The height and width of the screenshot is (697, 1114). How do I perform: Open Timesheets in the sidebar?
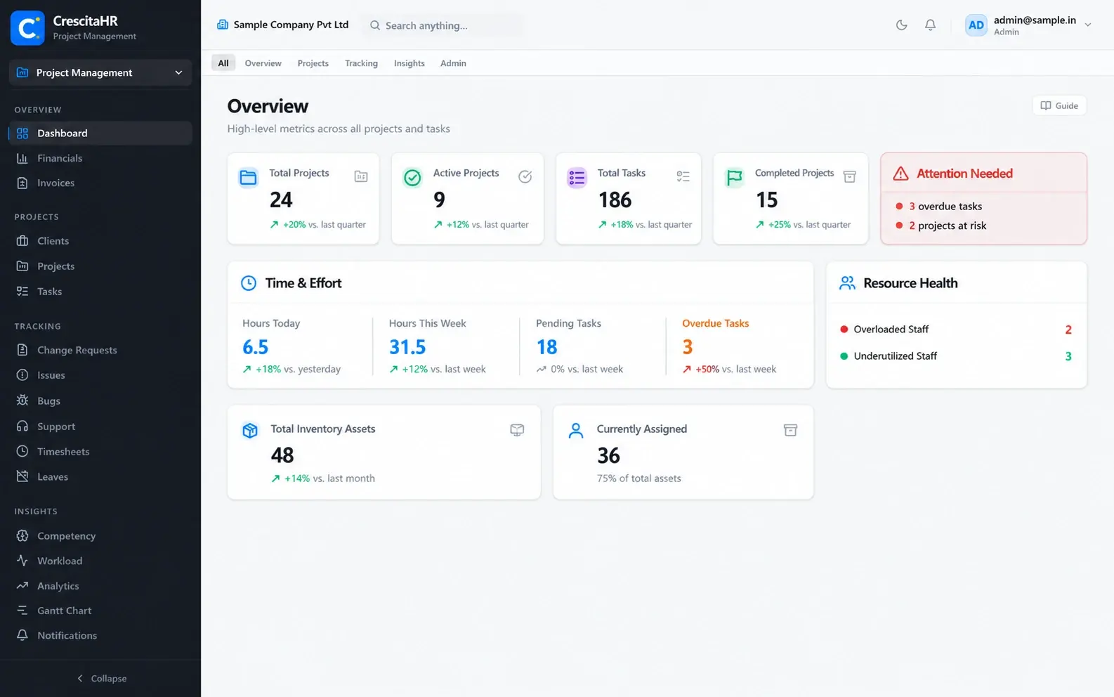[100, 452]
